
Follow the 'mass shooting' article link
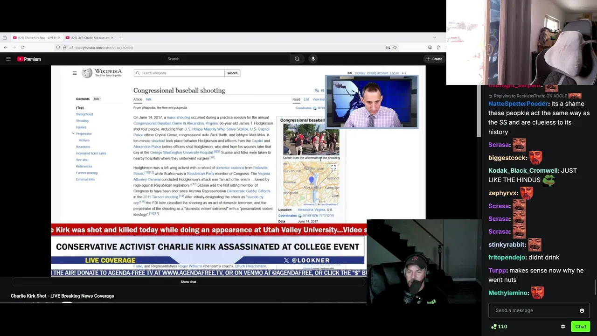tap(178, 118)
